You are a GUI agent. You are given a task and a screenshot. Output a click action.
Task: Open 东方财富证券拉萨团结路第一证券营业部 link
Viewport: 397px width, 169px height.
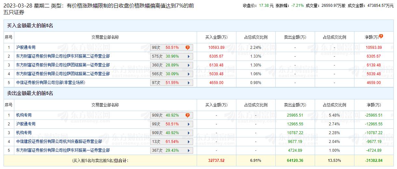pos(63,65)
